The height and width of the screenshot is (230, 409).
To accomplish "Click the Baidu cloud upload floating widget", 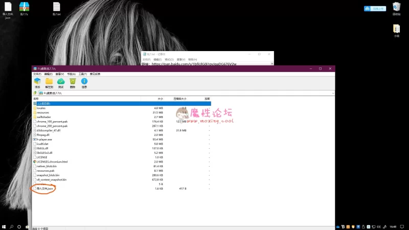I will coord(375,9).
